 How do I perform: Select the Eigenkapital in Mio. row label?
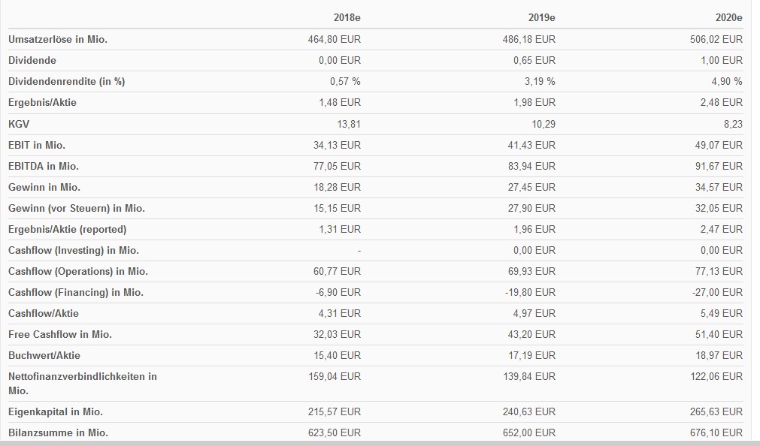(x=56, y=411)
